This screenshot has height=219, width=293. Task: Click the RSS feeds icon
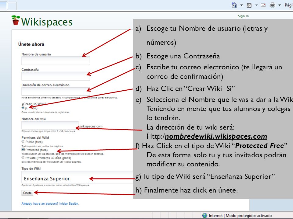point(249,5)
